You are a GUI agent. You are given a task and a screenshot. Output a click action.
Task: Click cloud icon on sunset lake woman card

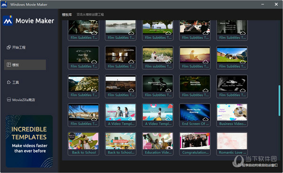(205, 62)
